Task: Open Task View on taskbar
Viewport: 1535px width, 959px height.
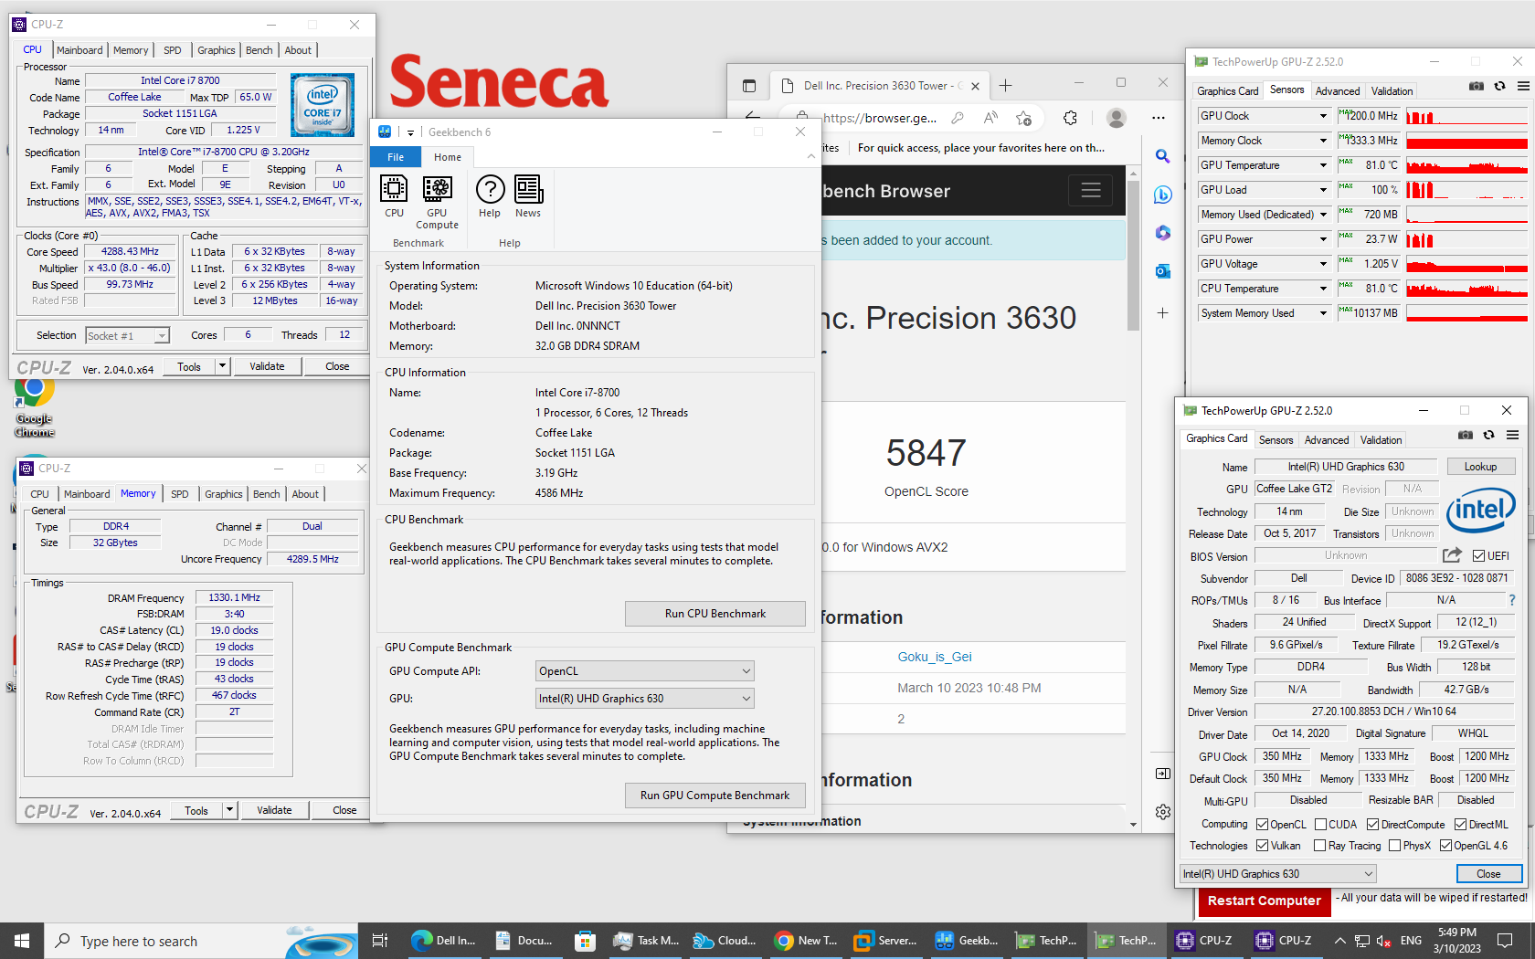Action: tap(380, 941)
